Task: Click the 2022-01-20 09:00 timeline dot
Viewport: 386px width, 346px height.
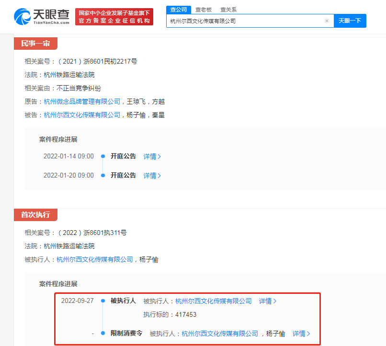Action: (x=103, y=175)
